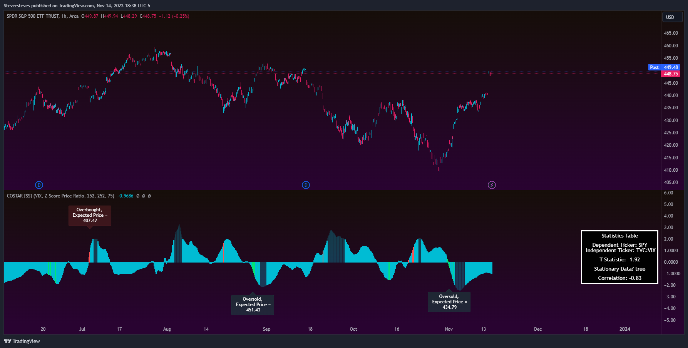Click the T-Statistic: -1.92 row

click(619, 259)
